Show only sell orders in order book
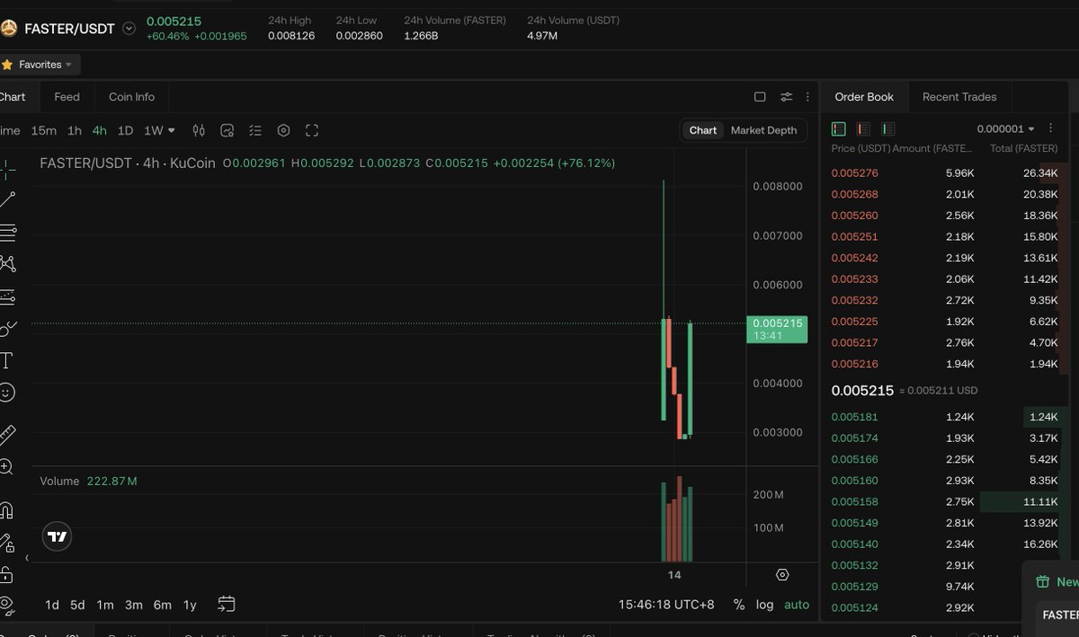The width and height of the screenshot is (1079, 637). tap(862, 129)
